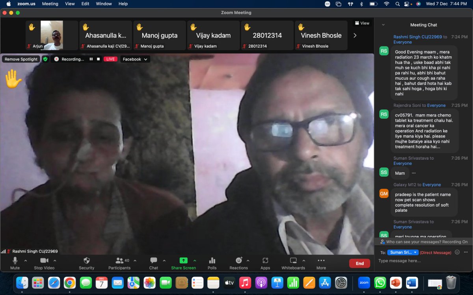Open options next to the Mam message
The image size is (473, 295).
coord(413,173)
